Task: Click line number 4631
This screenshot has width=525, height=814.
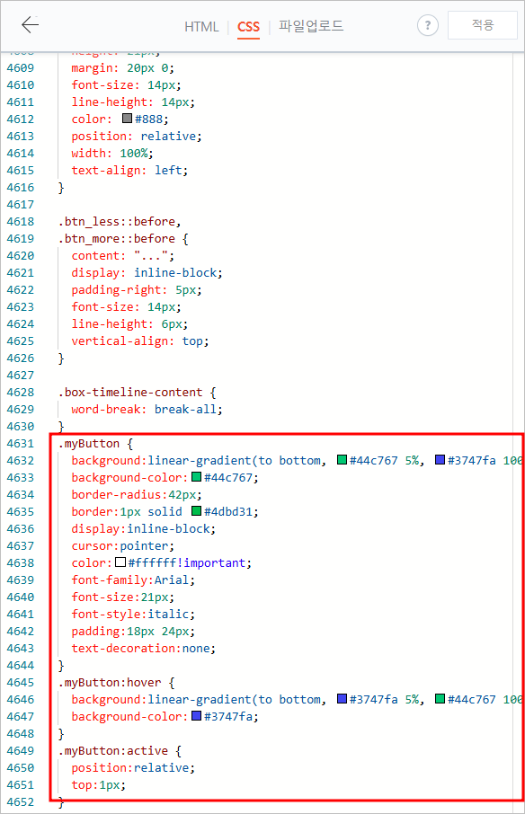Action: [x=21, y=443]
